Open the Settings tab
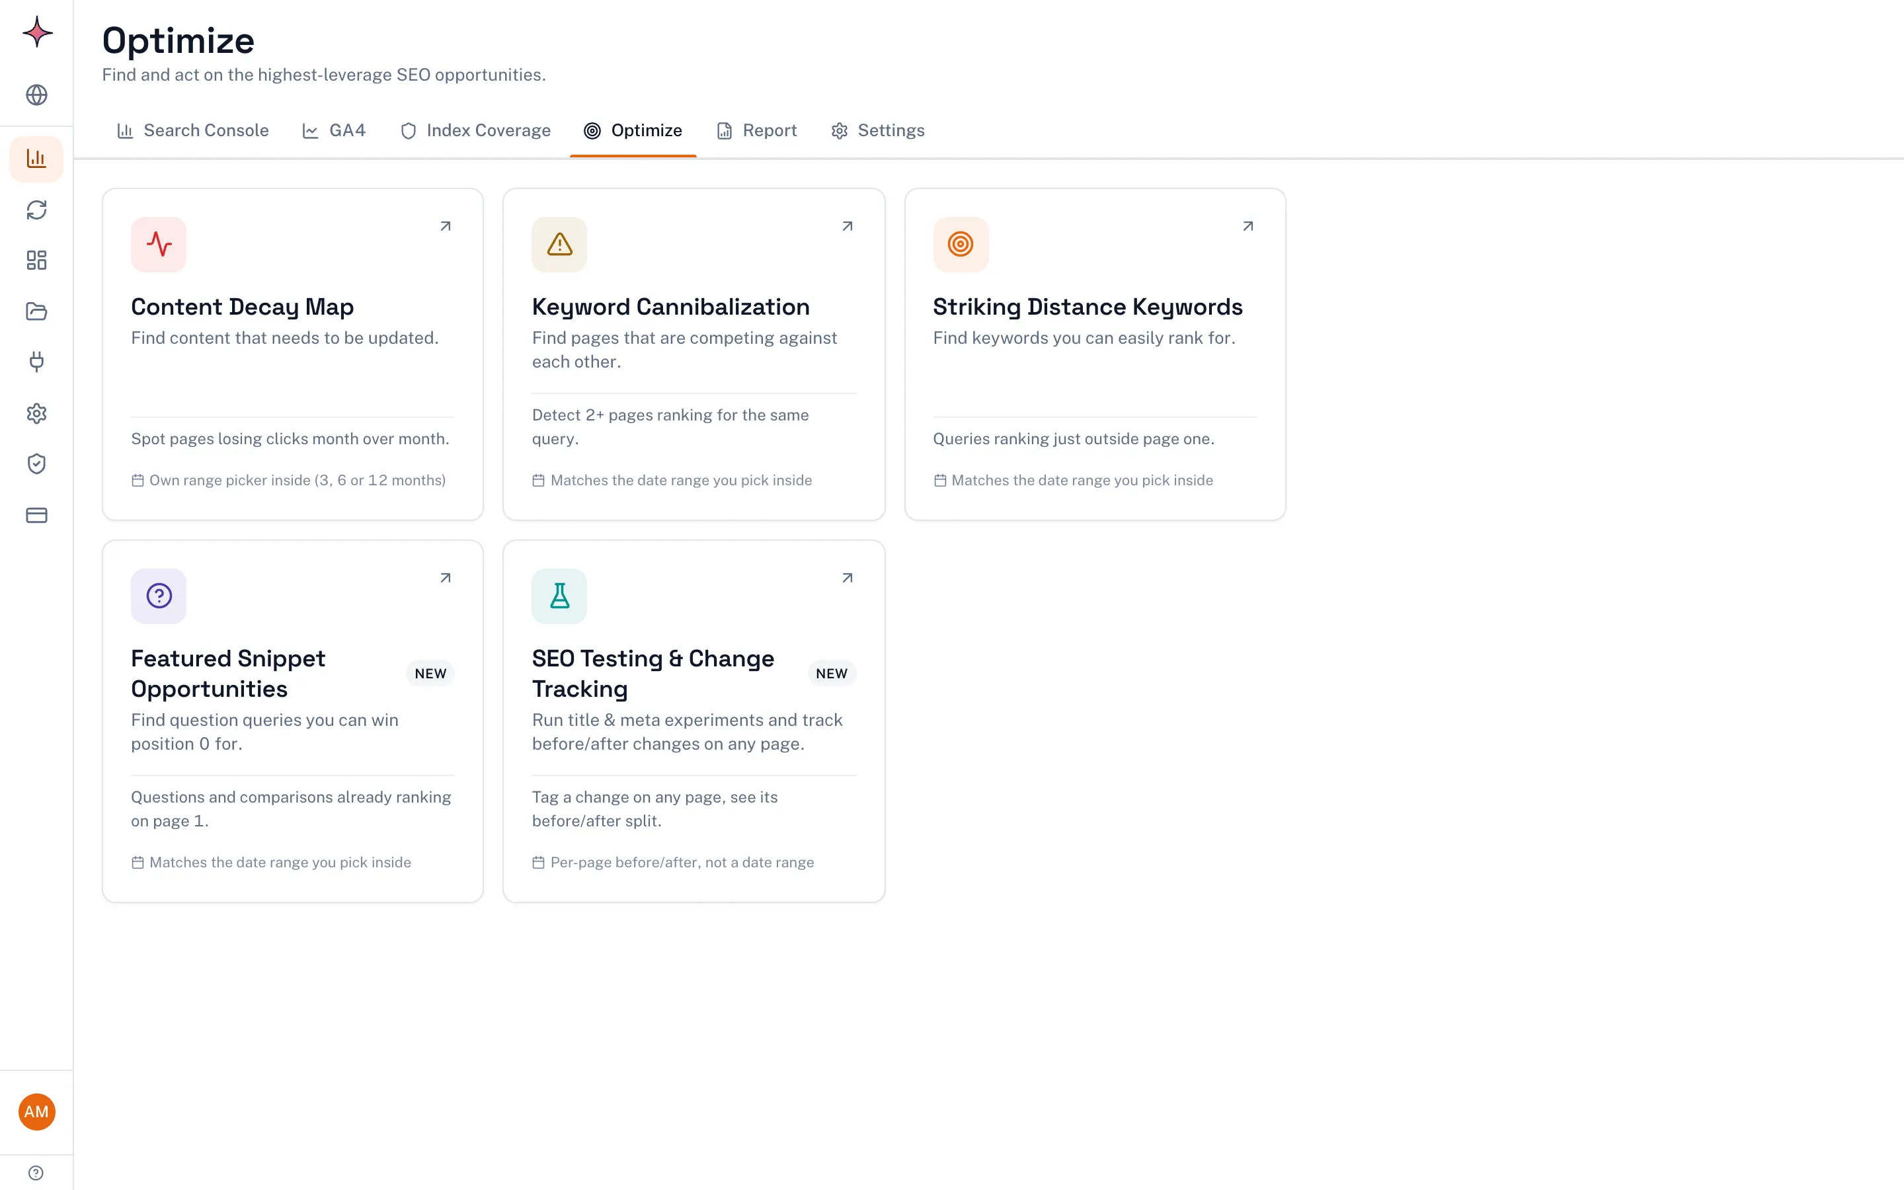 click(x=878, y=131)
